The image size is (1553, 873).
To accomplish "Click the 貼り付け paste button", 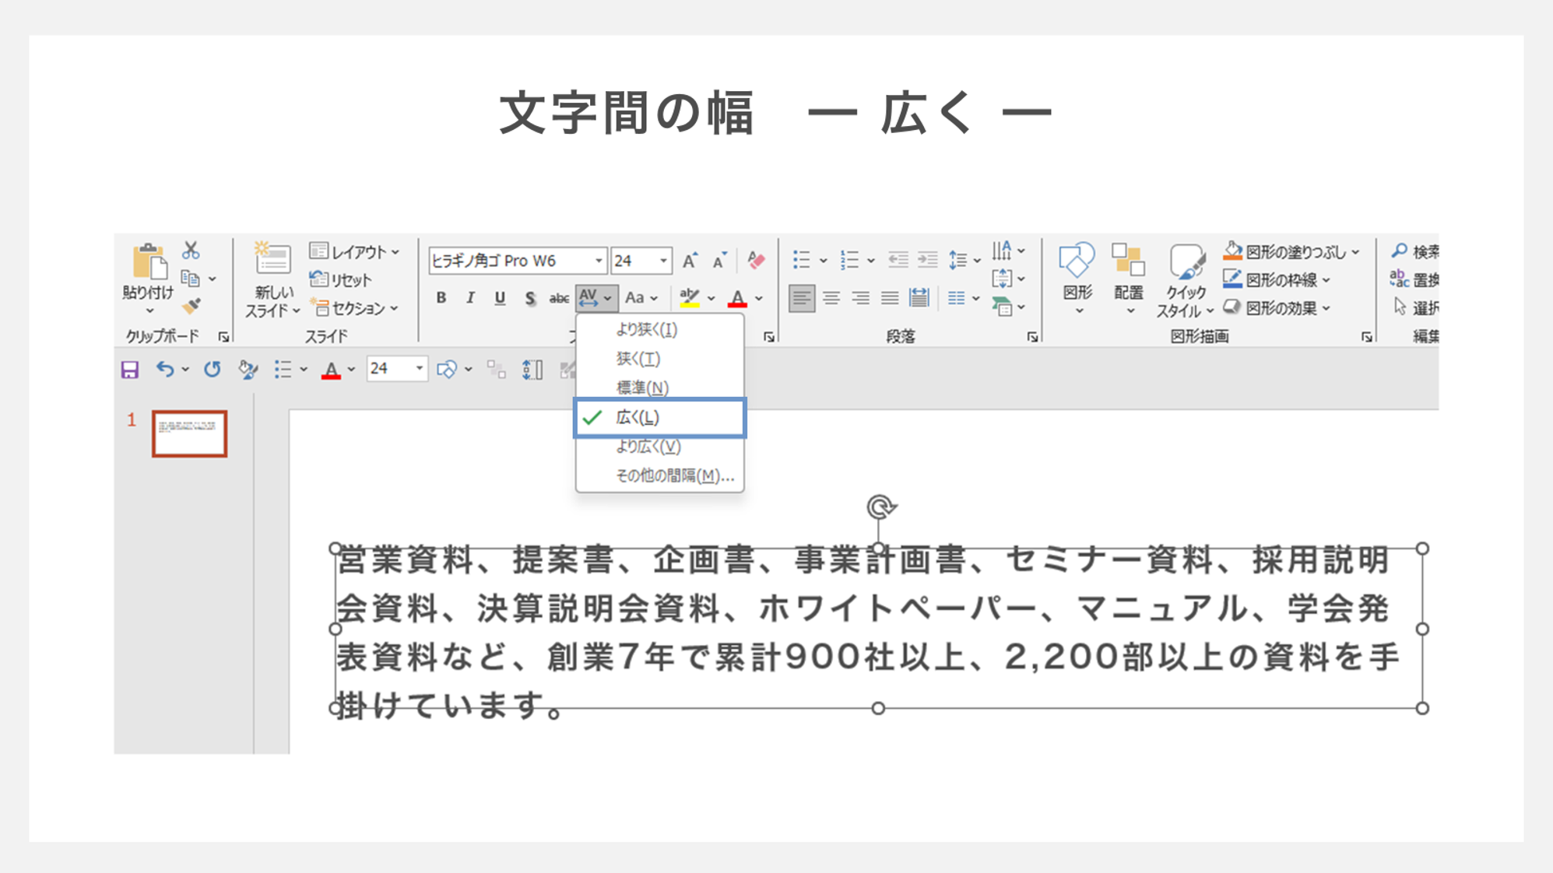I will (148, 279).
